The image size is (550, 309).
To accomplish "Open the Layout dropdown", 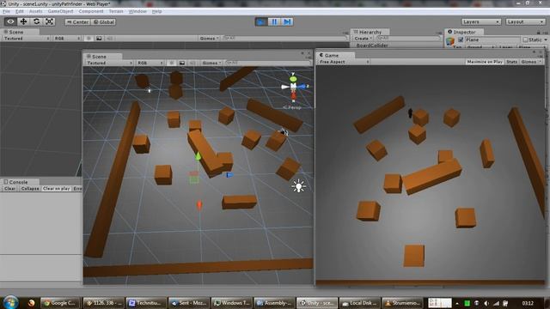I will pos(525,21).
